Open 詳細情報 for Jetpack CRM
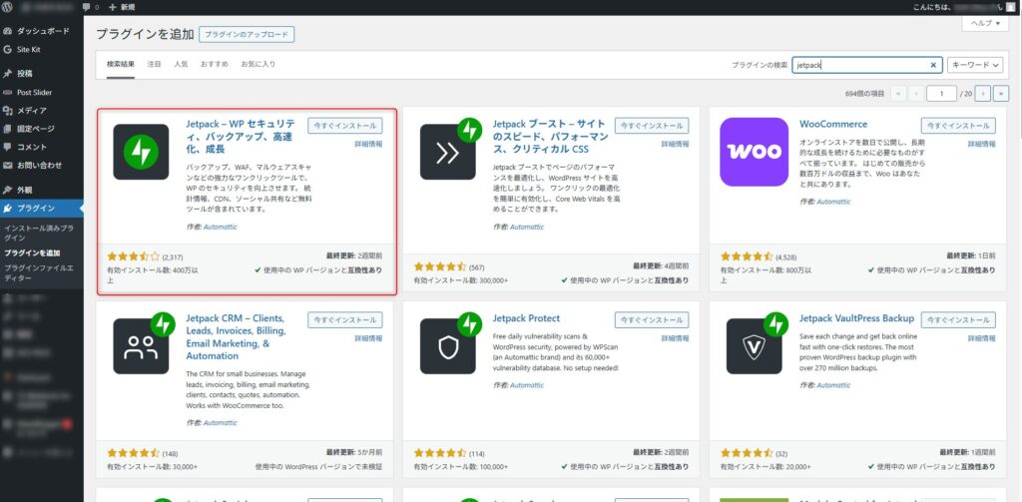 [x=368, y=338]
